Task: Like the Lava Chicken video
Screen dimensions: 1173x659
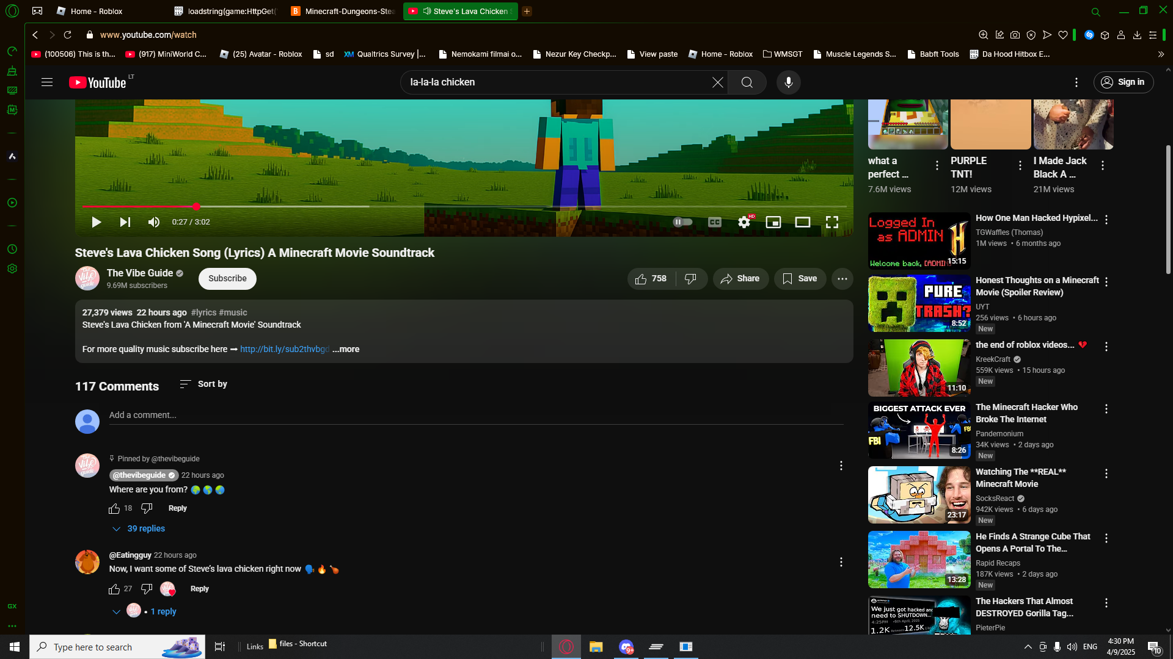Action: point(651,279)
